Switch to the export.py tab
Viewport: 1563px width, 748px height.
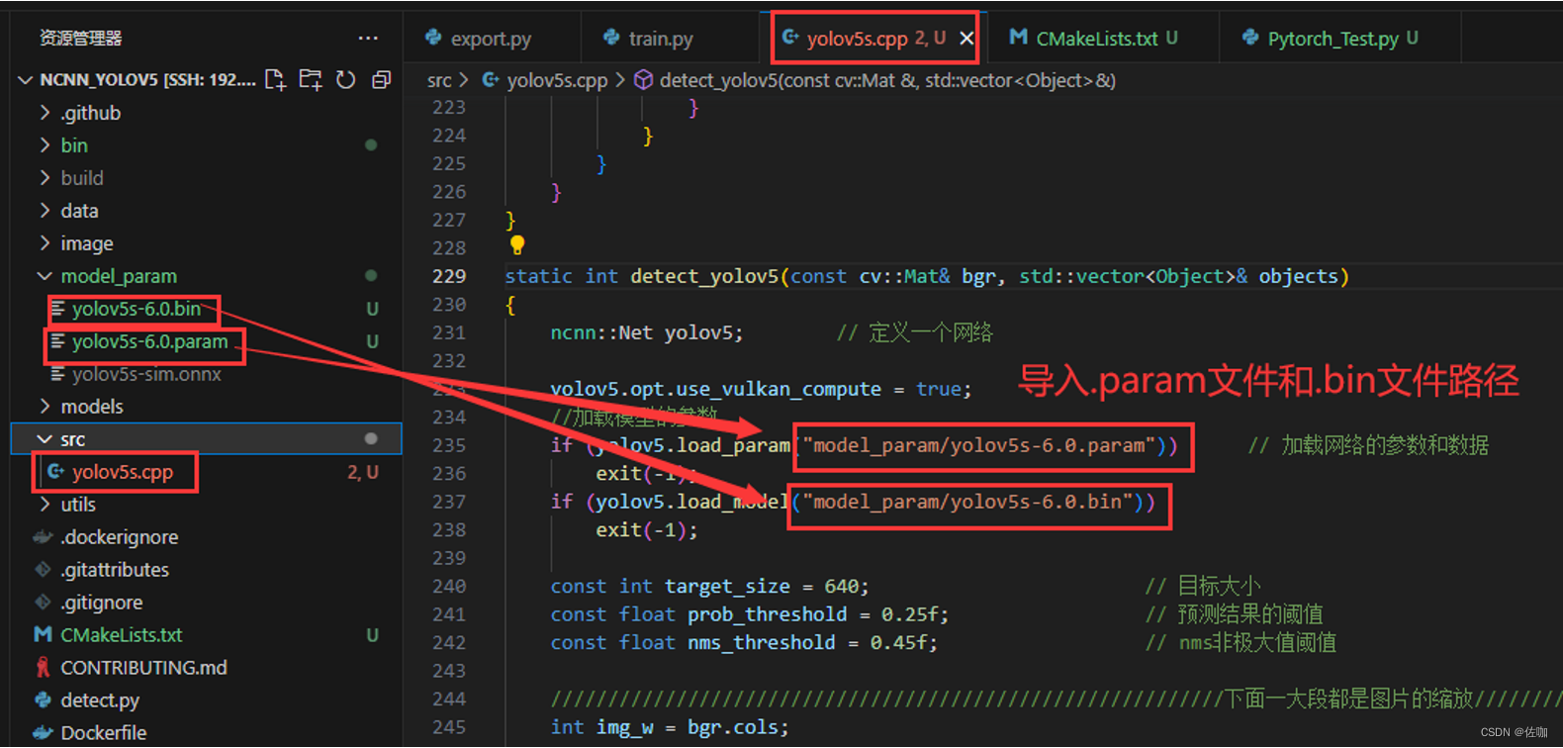coord(492,39)
